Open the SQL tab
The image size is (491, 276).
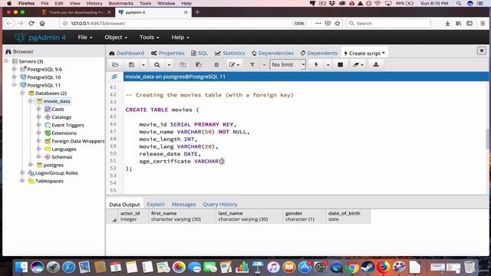[199, 53]
